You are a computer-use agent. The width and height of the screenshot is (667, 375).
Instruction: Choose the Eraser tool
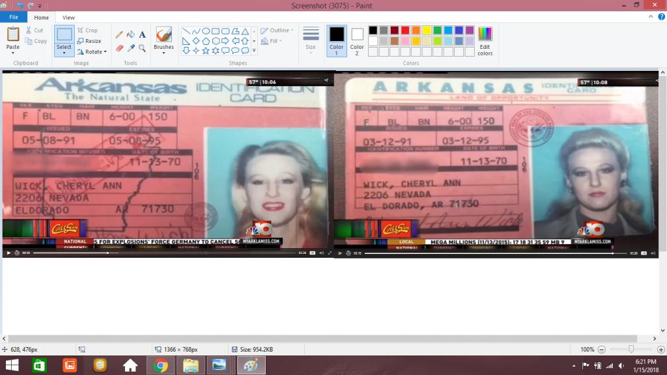point(119,48)
